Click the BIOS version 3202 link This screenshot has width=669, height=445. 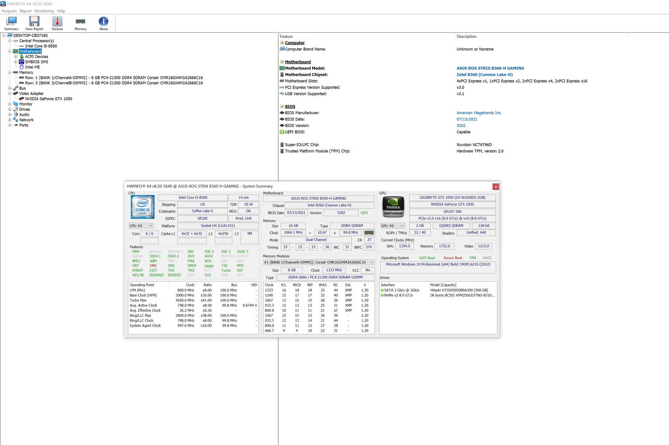pos(461,125)
